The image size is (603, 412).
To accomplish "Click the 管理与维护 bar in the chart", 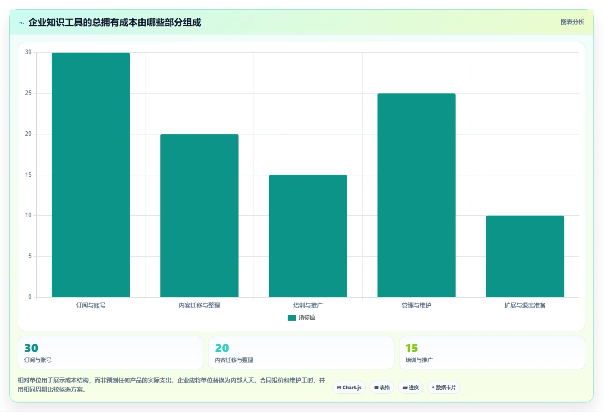I will (417, 195).
